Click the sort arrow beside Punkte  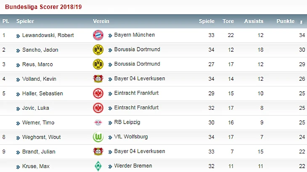point(301,21)
